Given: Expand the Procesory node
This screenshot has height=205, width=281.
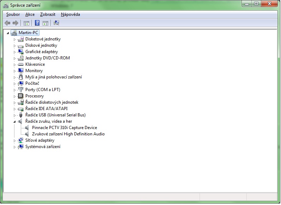Looking at the screenshot, I should click(14, 96).
